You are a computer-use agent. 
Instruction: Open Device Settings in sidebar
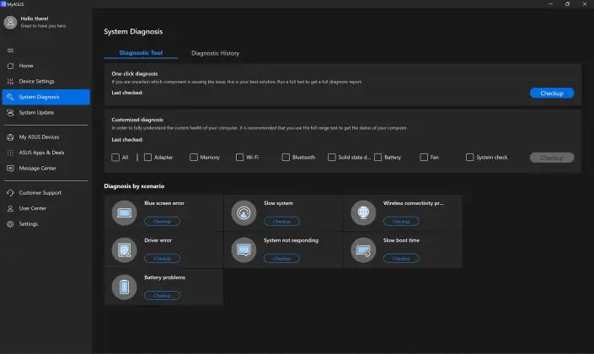(x=45, y=82)
